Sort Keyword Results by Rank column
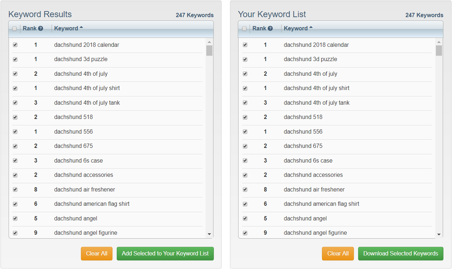Screen dimensions: 452x269 [30, 29]
